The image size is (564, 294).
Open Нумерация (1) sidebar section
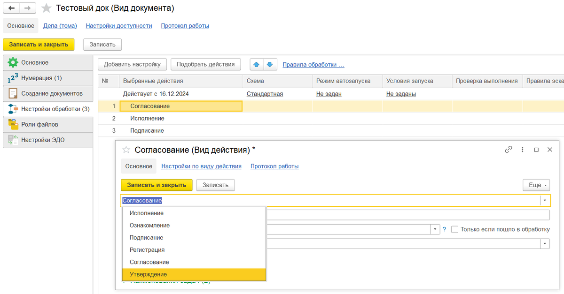pos(48,78)
